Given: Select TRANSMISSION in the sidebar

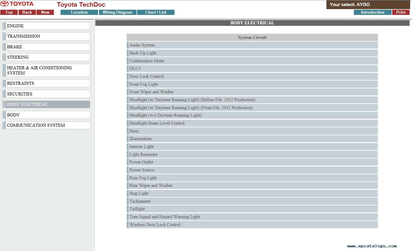Looking at the screenshot, I should pyautogui.click(x=46, y=36).
